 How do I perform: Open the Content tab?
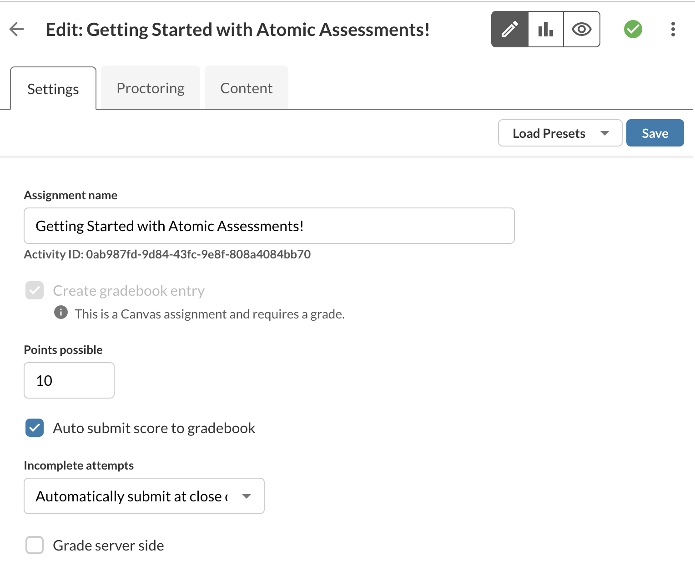click(x=246, y=87)
